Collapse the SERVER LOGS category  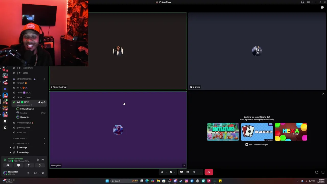tap(21, 144)
